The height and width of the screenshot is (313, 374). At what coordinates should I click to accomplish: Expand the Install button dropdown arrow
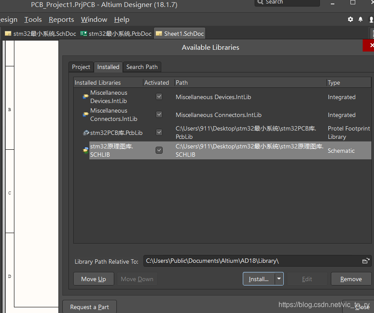pyautogui.click(x=279, y=279)
